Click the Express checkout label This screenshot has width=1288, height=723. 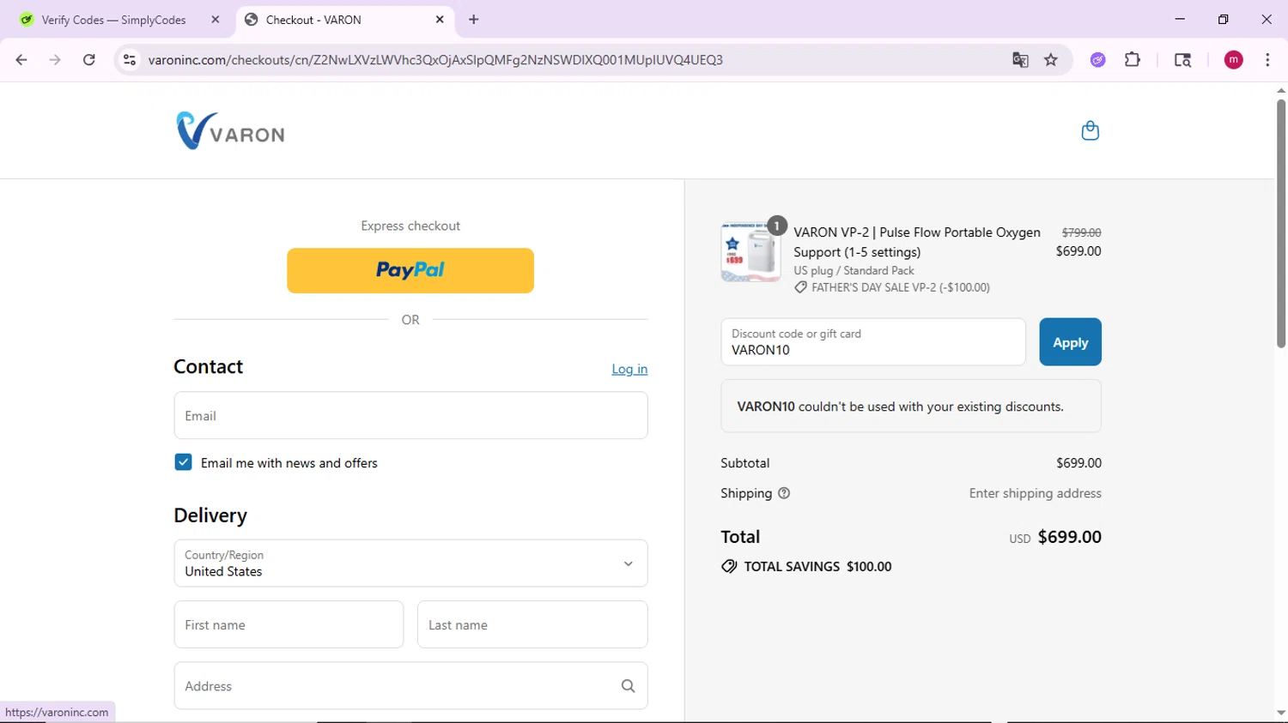410,226
